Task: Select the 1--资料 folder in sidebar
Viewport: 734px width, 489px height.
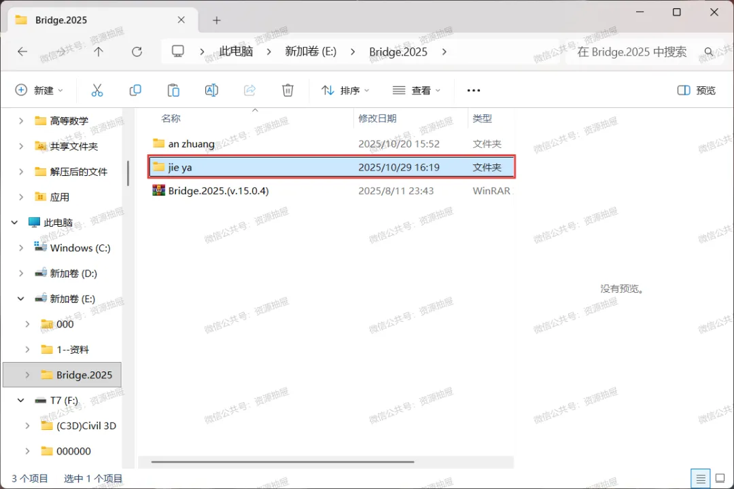Action: click(73, 350)
